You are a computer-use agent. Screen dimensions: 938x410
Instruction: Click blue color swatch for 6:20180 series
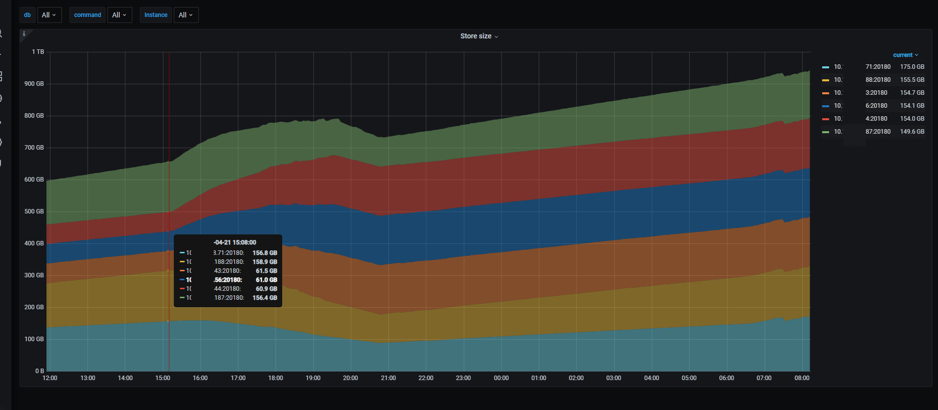825,106
